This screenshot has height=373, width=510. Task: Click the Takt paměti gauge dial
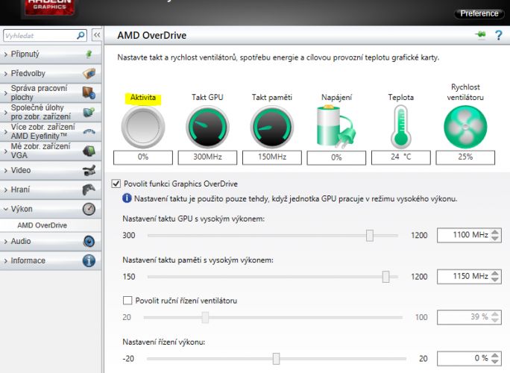click(272, 127)
